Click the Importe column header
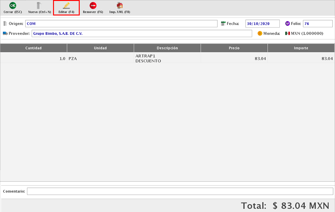 [301, 48]
